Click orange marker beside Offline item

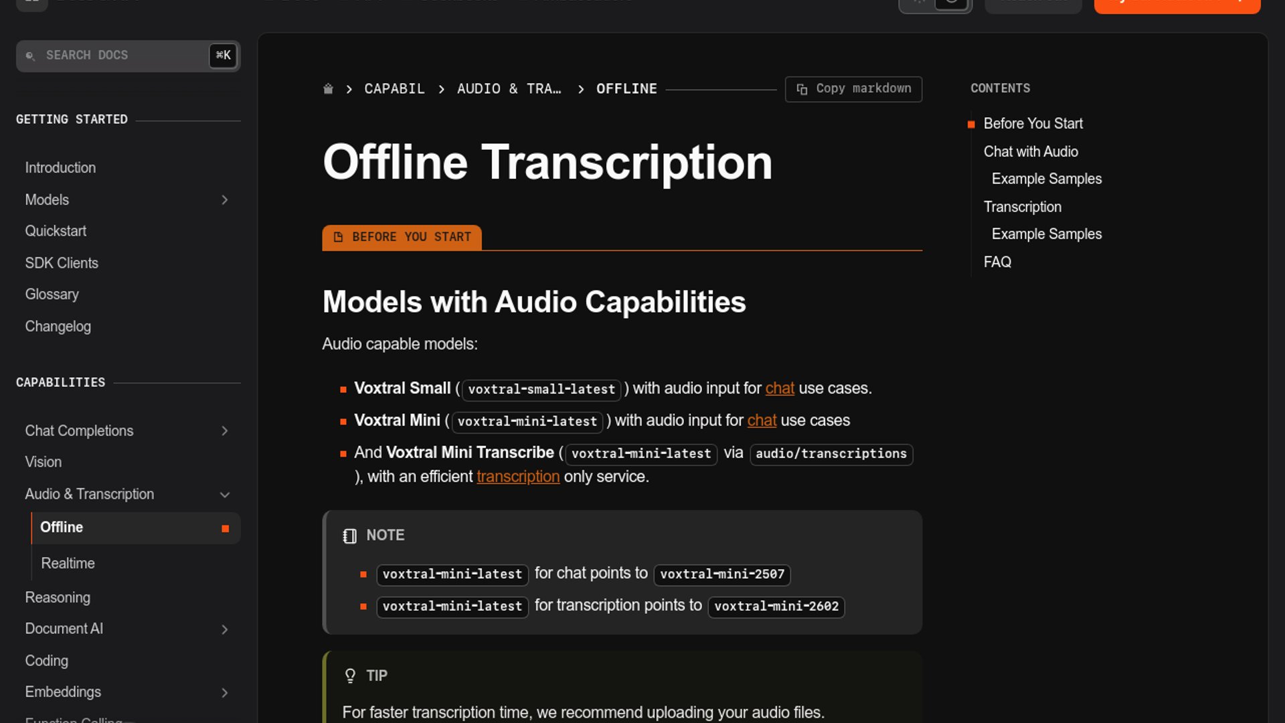(x=226, y=528)
